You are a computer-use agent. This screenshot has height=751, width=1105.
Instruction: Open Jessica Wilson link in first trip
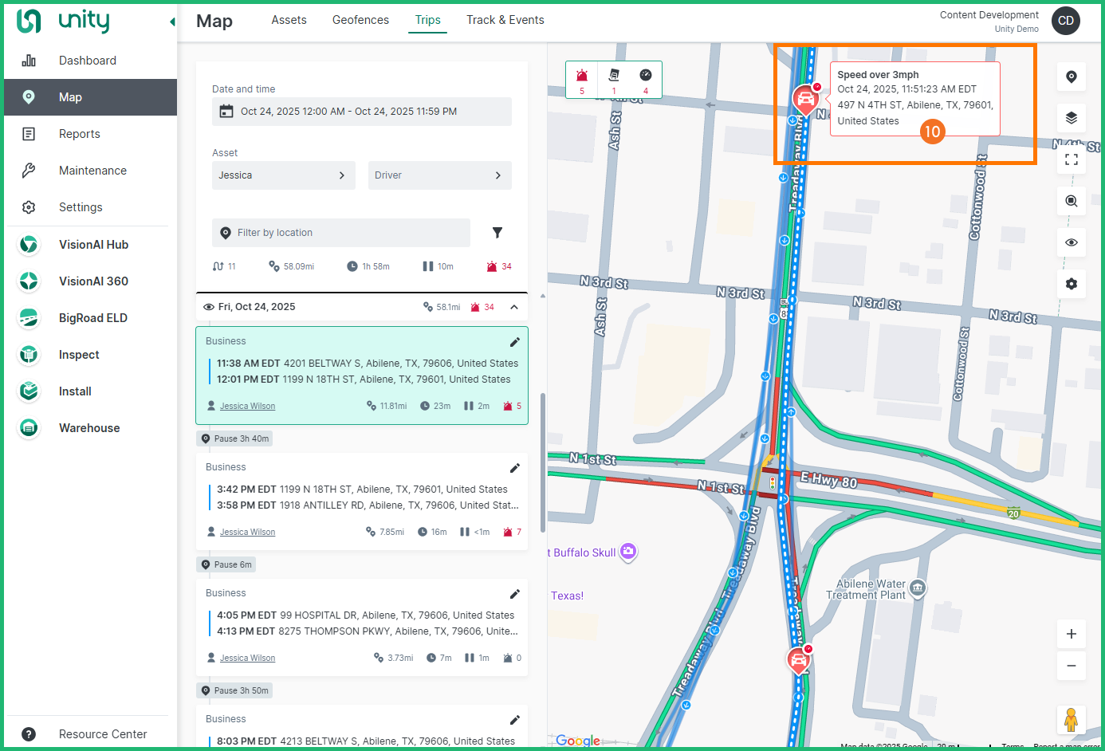pyautogui.click(x=247, y=407)
